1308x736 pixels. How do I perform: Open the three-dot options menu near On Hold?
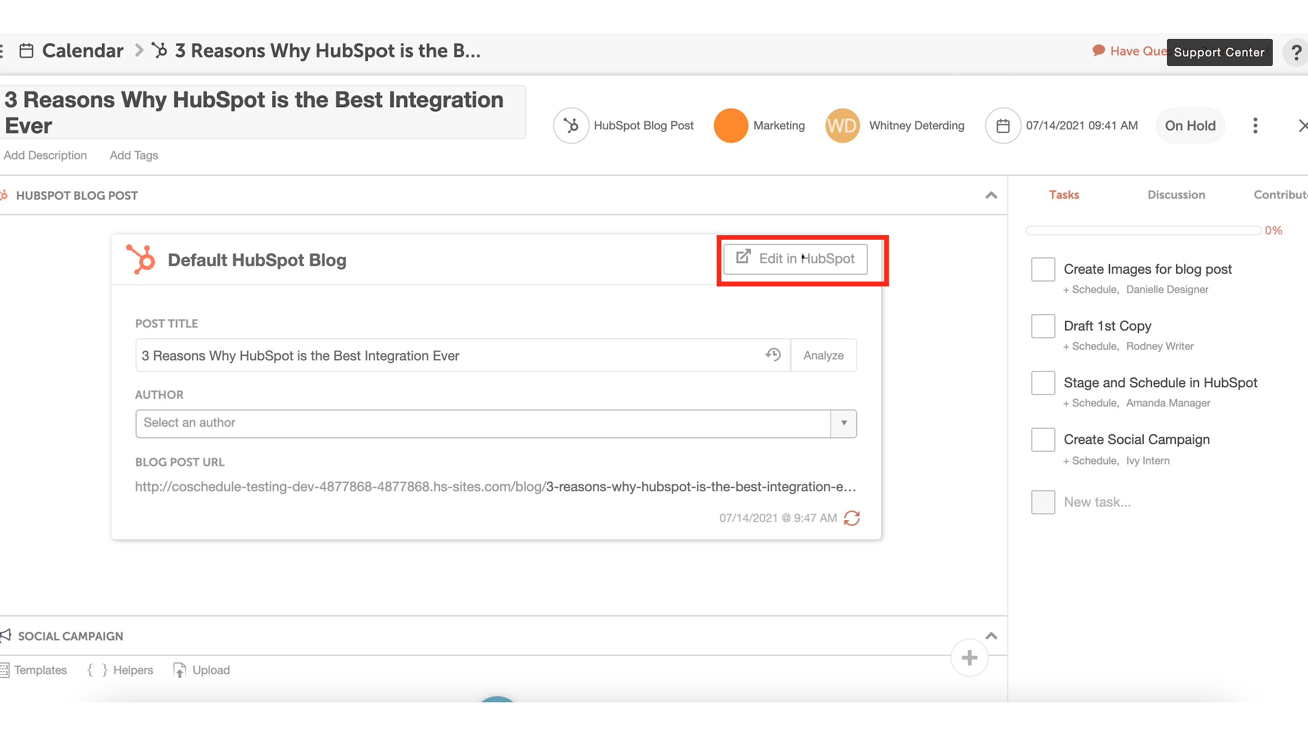(x=1255, y=125)
